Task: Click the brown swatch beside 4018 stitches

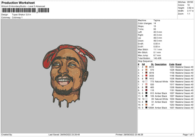Action: coord(146,73)
